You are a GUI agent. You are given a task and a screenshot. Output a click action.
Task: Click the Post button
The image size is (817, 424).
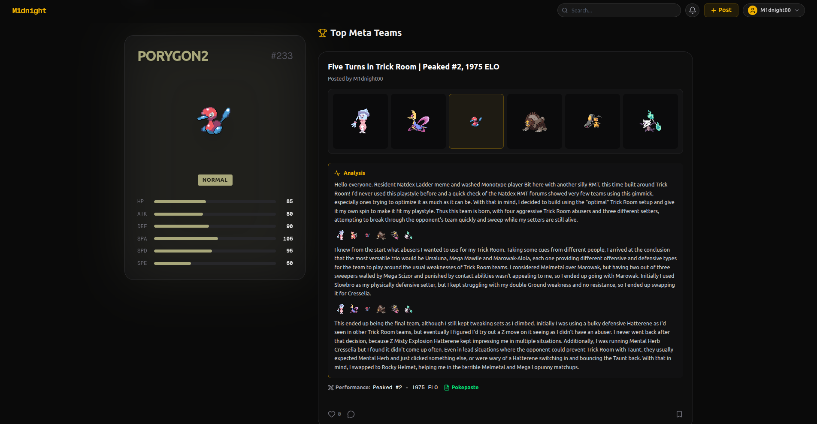coord(721,10)
